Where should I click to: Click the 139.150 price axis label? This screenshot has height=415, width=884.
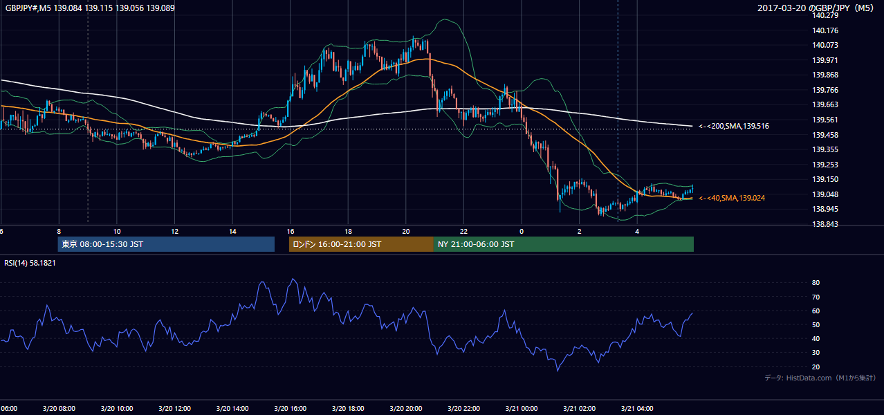click(x=826, y=179)
